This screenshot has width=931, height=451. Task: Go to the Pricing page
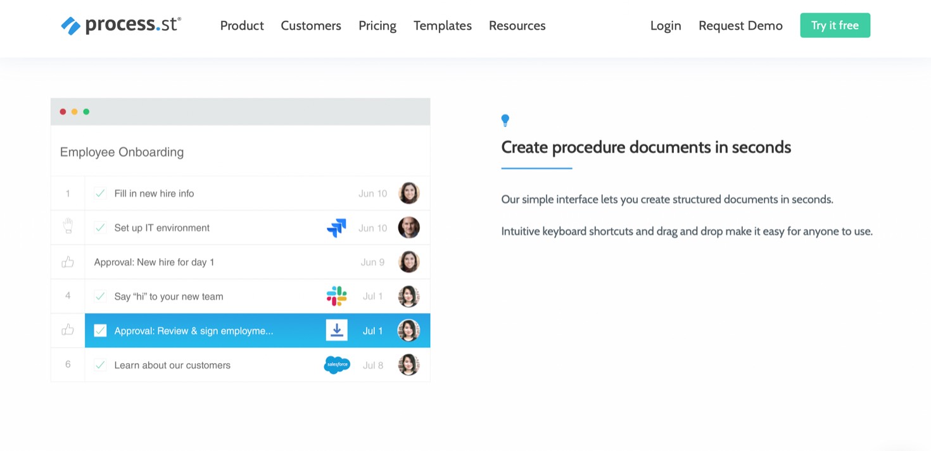click(x=377, y=25)
